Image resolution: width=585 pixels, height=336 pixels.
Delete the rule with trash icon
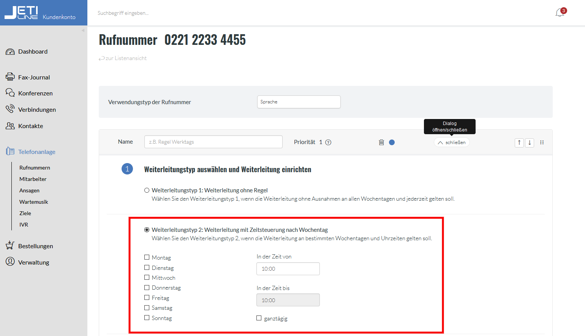click(381, 142)
